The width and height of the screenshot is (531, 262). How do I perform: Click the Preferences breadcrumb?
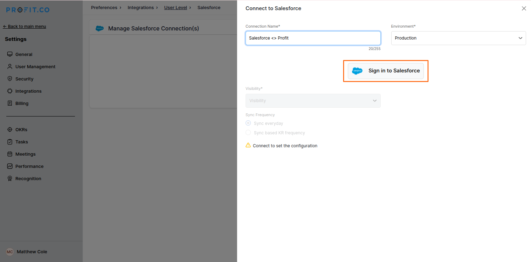click(104, 7)
